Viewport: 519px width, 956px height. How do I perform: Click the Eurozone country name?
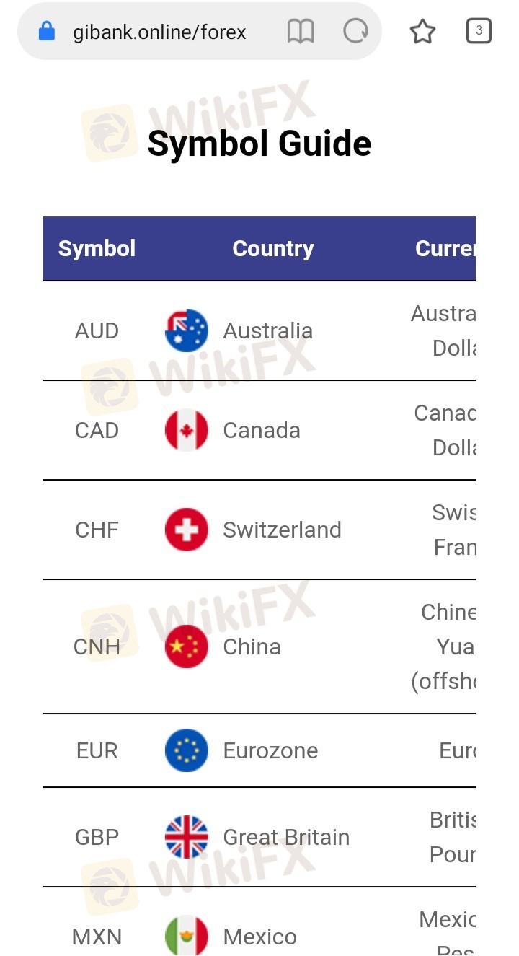click(x=270, y=750)
